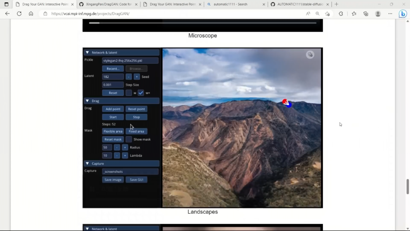
Task: Open the user profile avatar
Action: [x=378, y=14]
